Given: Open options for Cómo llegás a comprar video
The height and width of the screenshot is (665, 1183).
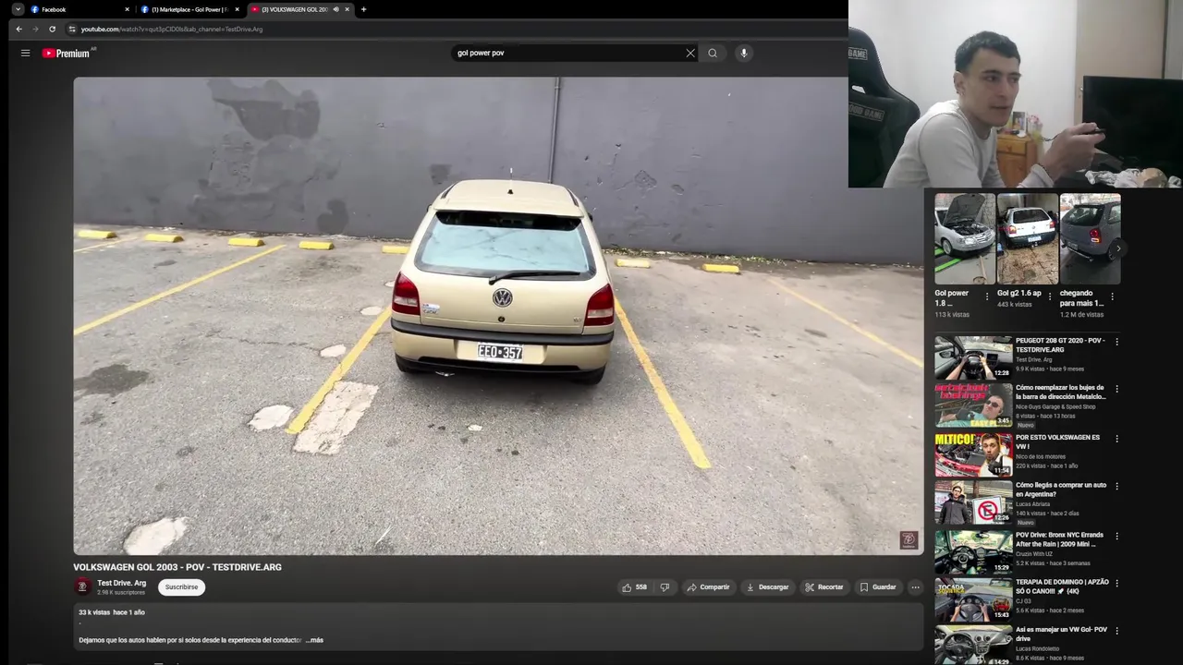Looking at the screenshot, I should click(1116, 486).
